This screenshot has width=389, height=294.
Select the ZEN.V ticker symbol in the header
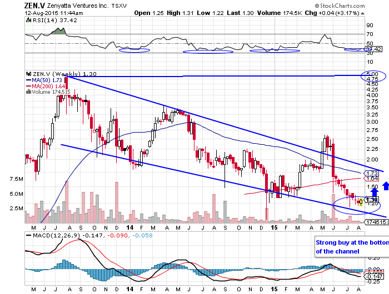click(34, 6)
